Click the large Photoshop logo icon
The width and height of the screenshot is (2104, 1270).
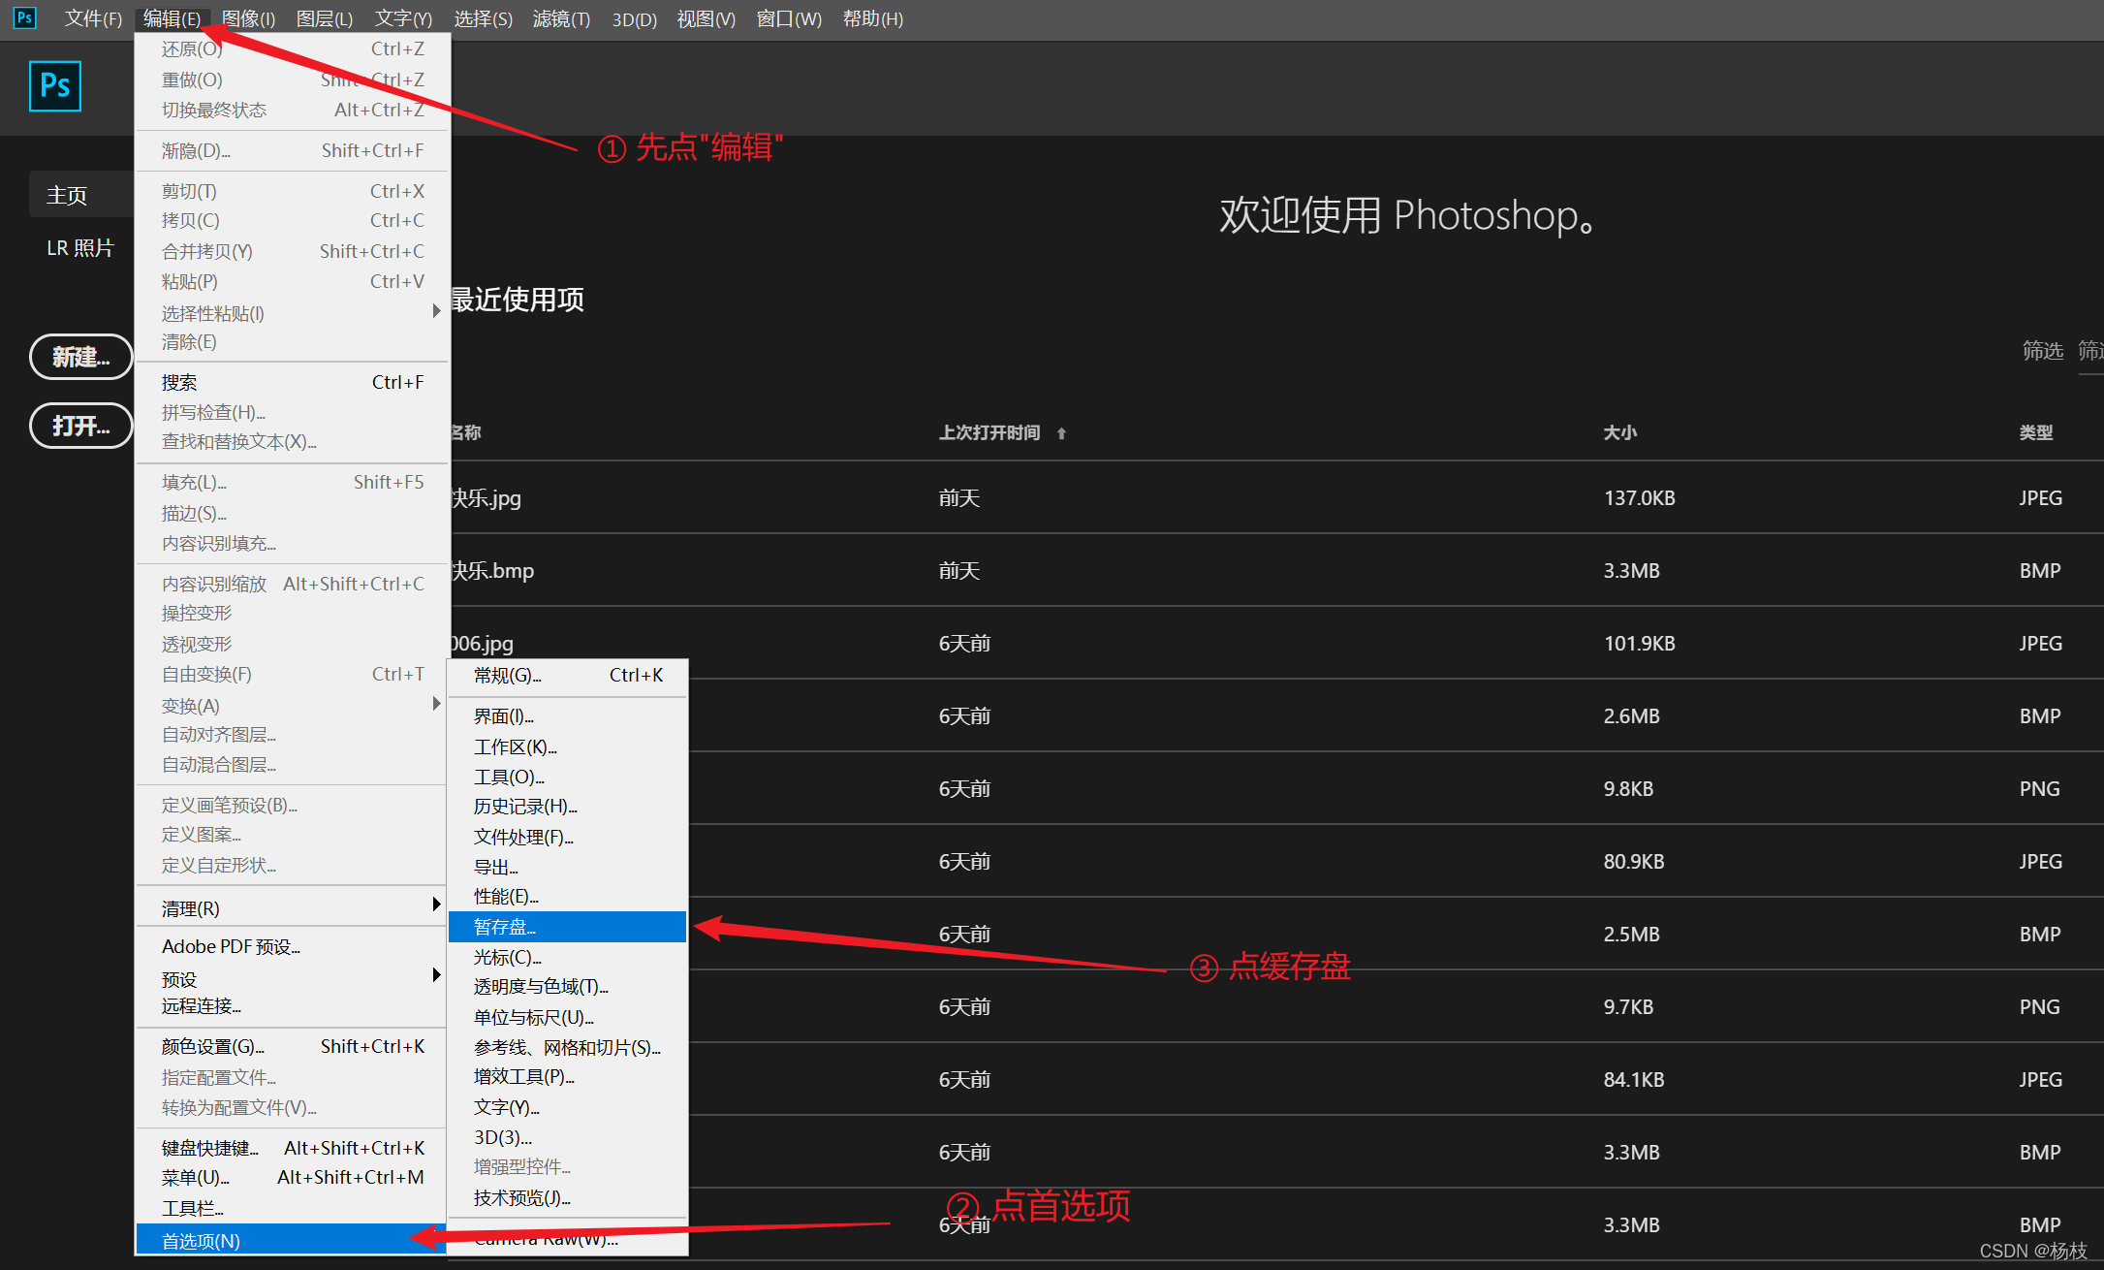[55, 86]
